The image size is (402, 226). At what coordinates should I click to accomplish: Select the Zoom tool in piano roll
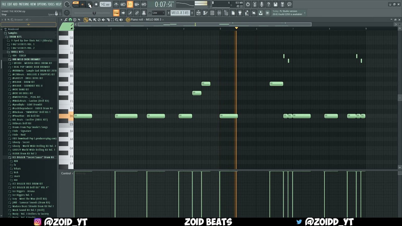pyautogui.click(x=117, y=20)
